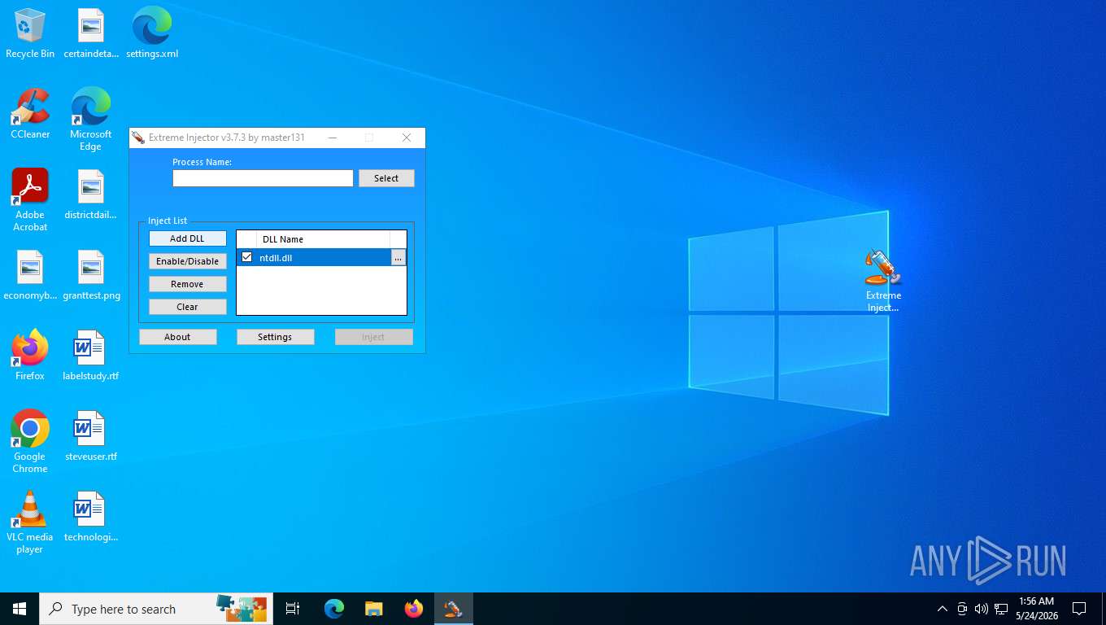The width and height of the screenshot is (1106, 625).
Task: Click Extreme Injector taskbar button
Action: (x=454, y=609)
